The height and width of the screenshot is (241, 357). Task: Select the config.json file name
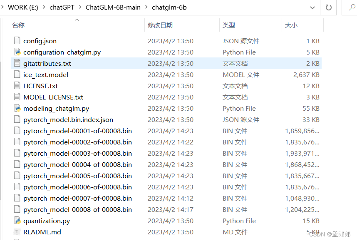[x=40, y=41]
